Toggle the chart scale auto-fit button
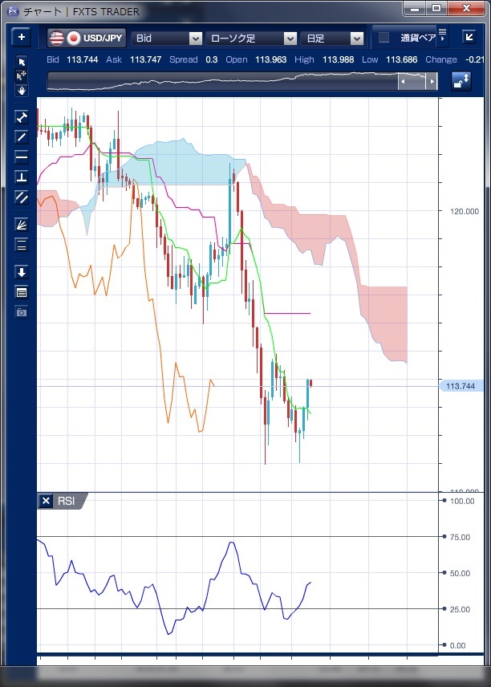The width and height of the screenshot is (491, 687). (x=461, y=80)
